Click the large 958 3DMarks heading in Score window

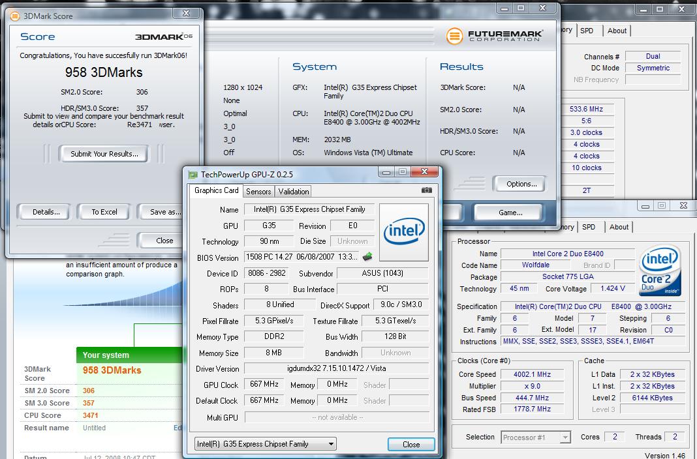104,72
